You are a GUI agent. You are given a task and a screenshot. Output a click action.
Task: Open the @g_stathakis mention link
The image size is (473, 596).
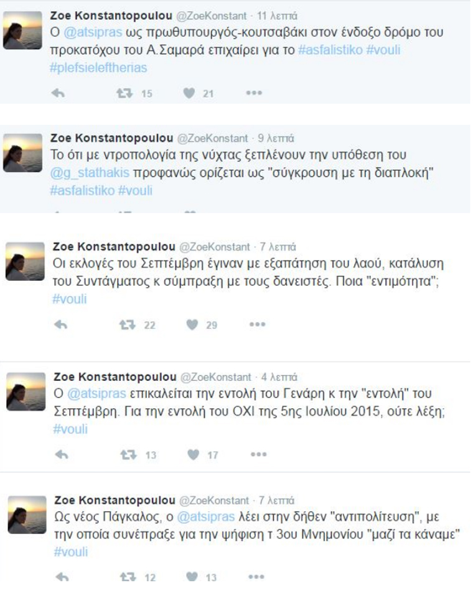pyautogui.click(x=90, y=173)
